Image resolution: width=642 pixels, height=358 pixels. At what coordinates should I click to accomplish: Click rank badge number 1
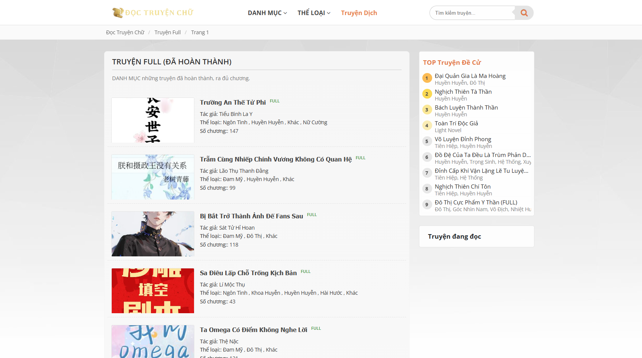coord(427,78)
